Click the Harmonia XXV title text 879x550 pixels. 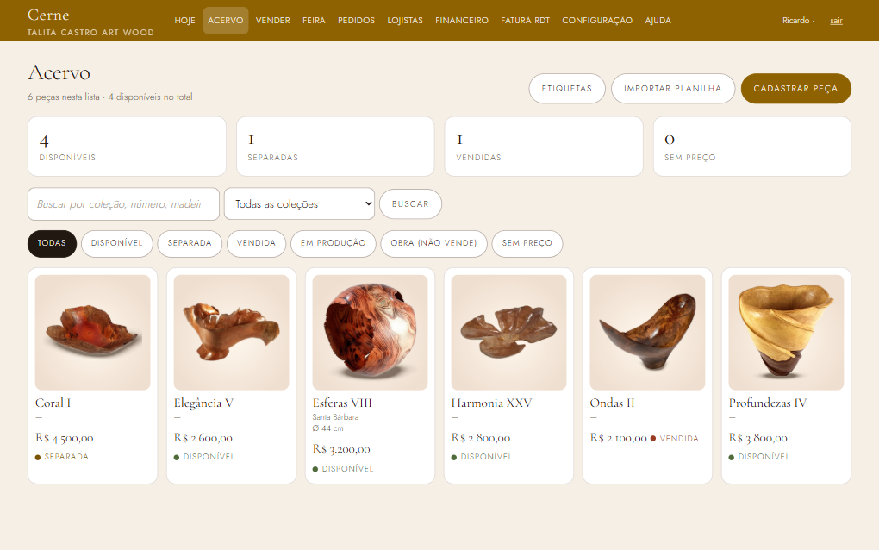[491, 403]
